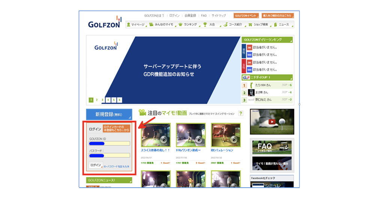Click the question mark help icon
Image resolution: width=375 pixels, height=206 pixels.
(241, 113)
